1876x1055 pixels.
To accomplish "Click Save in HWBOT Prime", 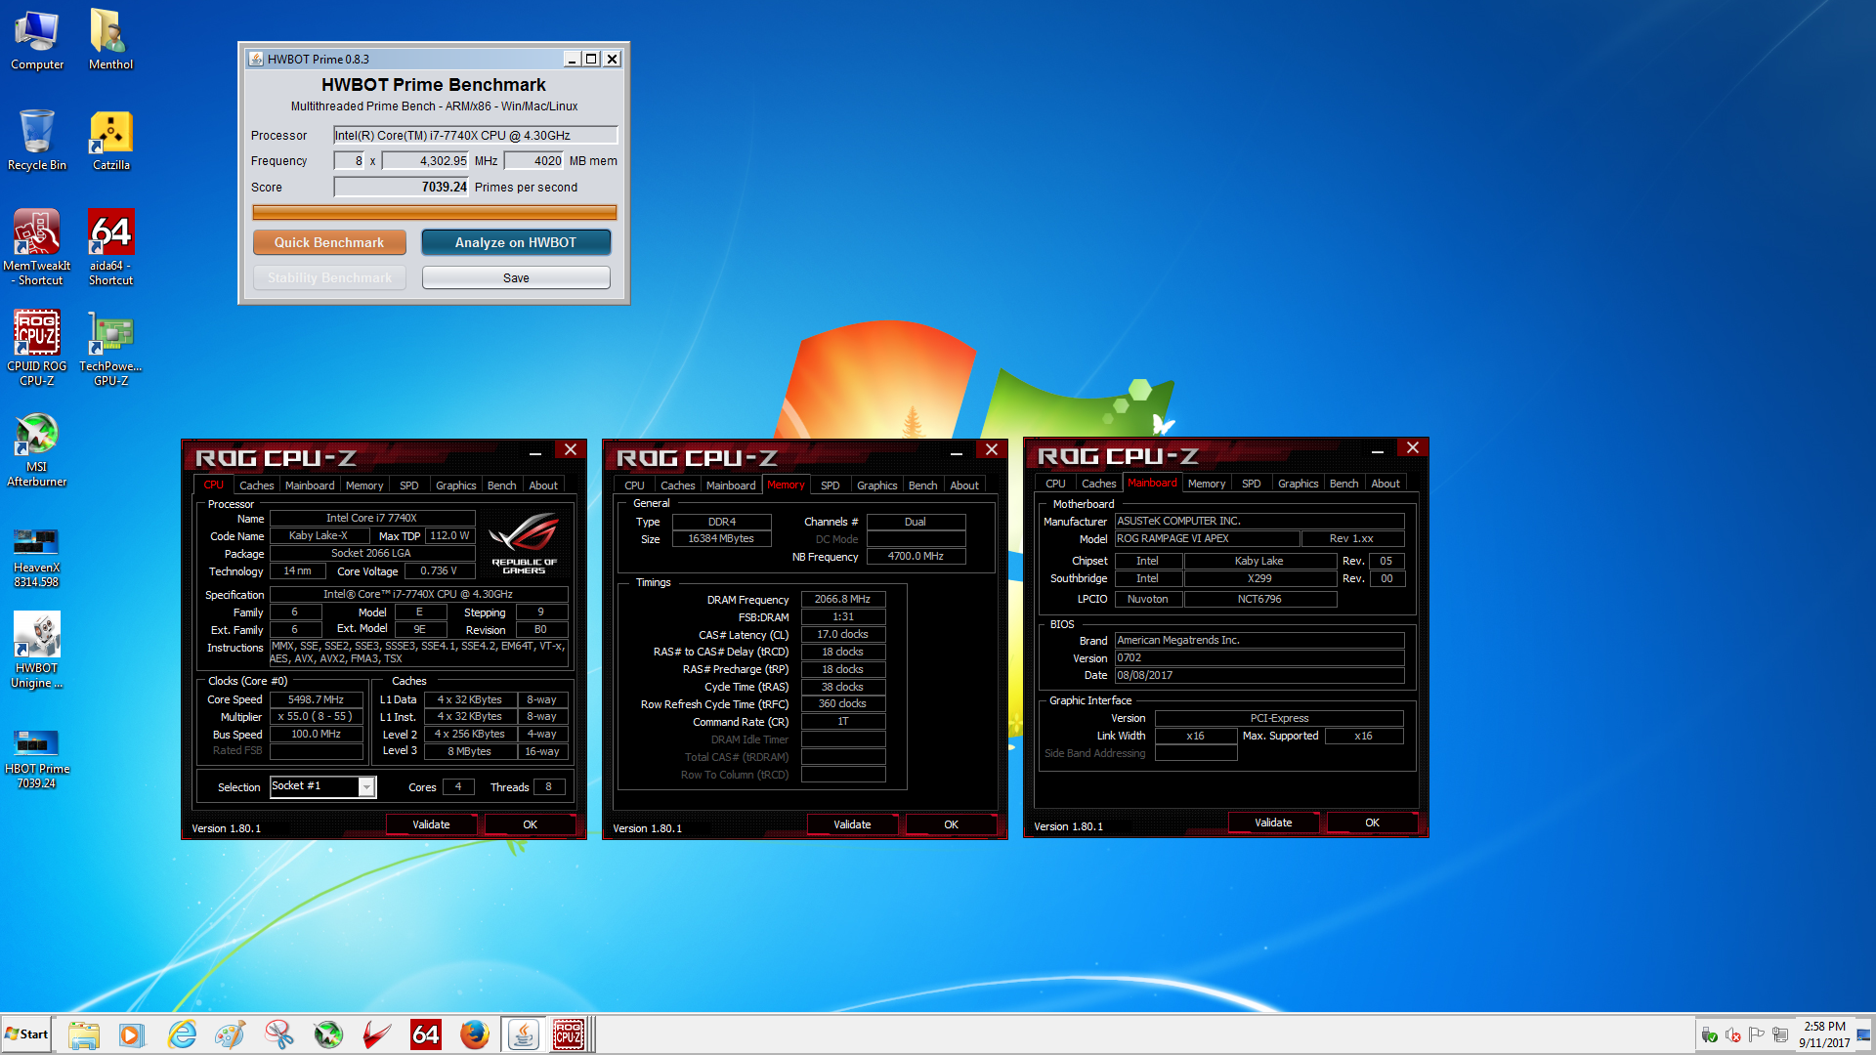I will tap(516, 278).
